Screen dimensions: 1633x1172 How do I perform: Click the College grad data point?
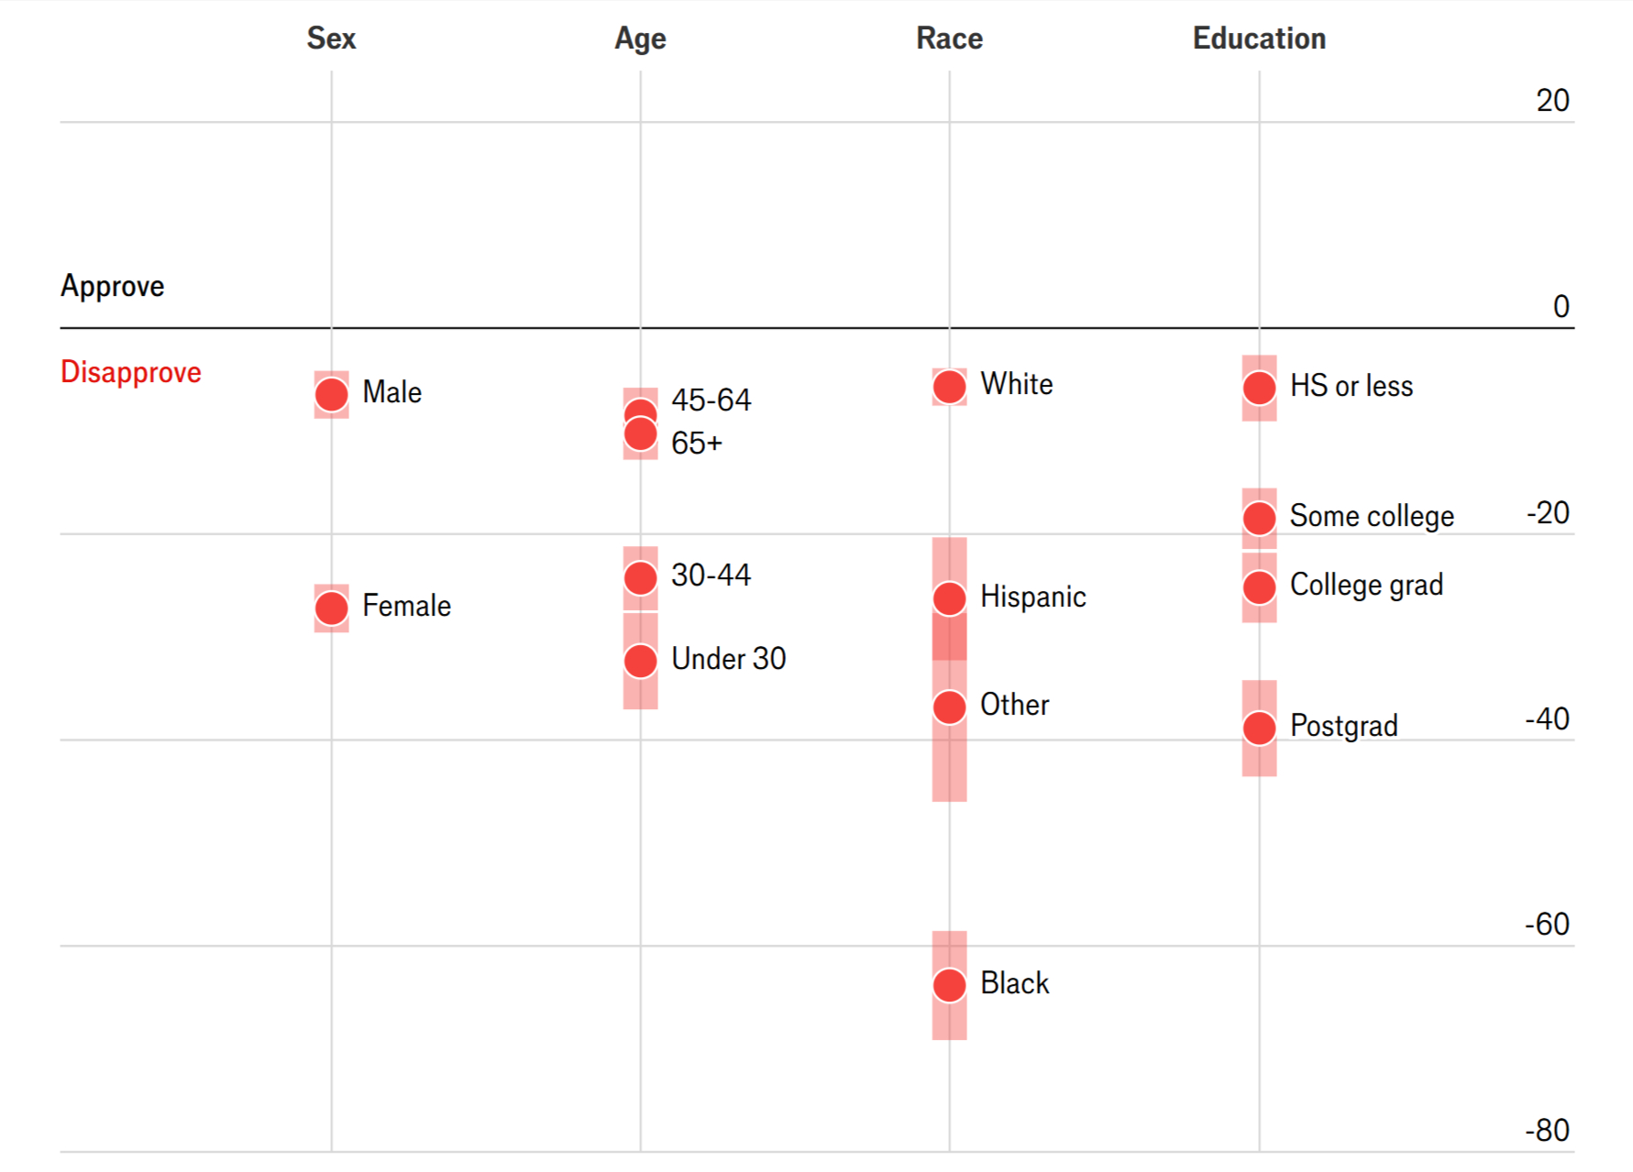(x=1259, y=587)
